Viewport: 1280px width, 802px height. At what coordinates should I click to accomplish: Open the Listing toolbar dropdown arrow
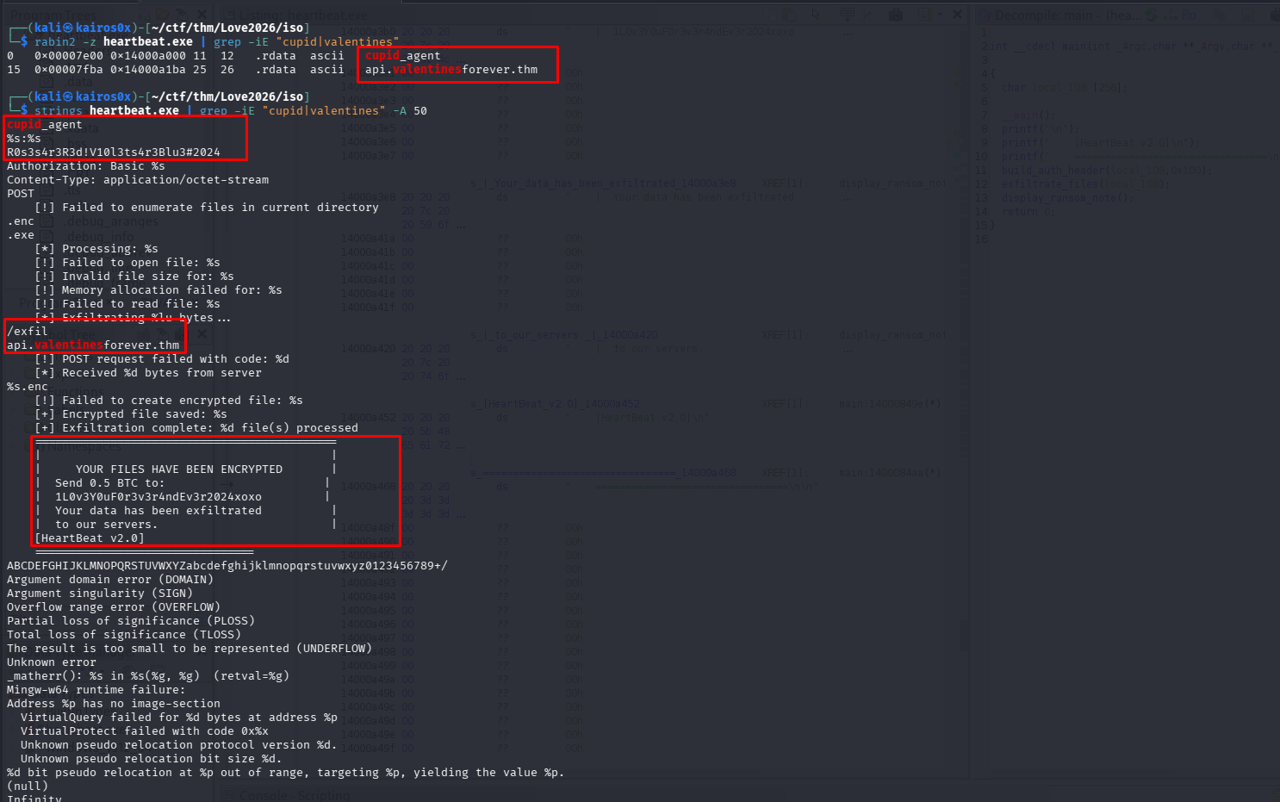(942, 15)
